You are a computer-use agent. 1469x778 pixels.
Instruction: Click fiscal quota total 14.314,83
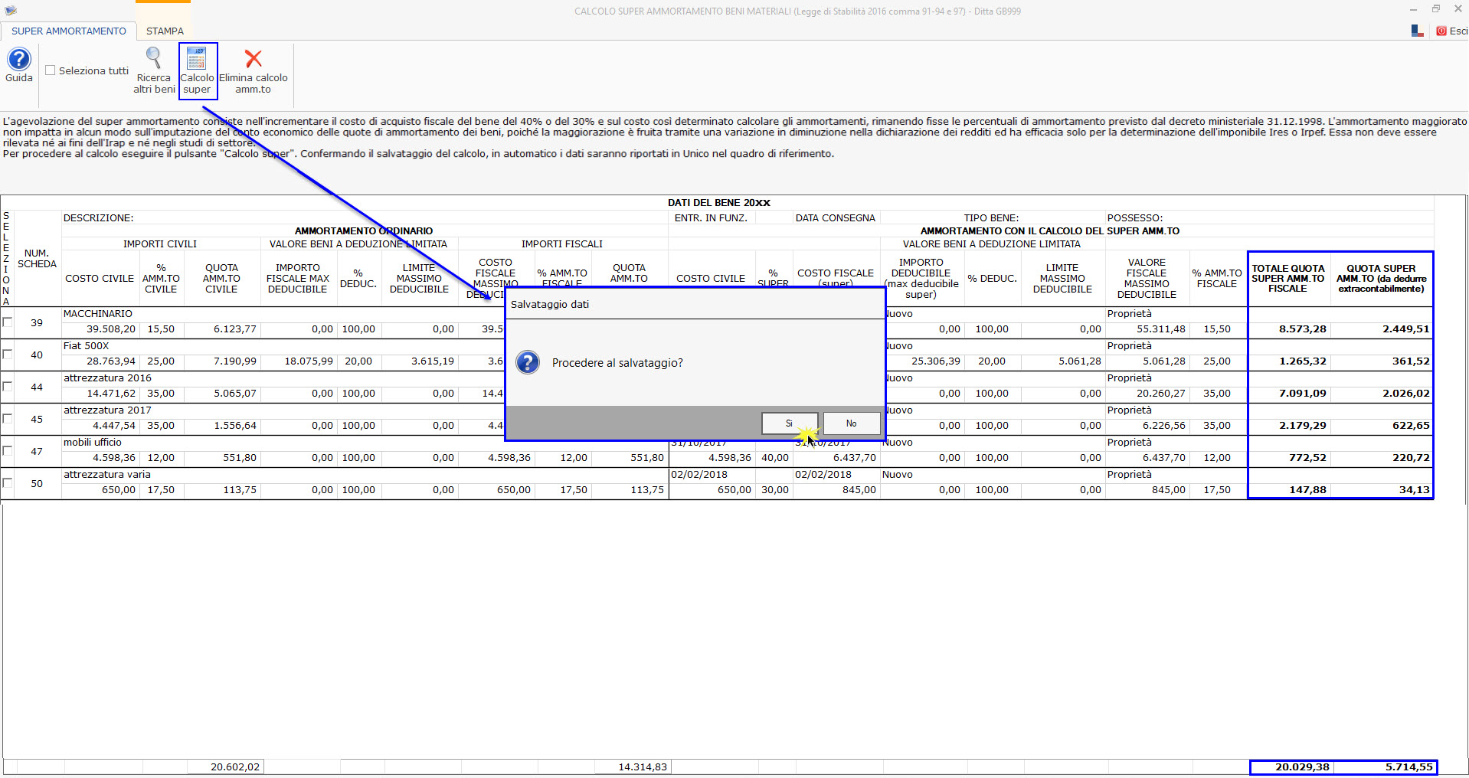[643, 767]
